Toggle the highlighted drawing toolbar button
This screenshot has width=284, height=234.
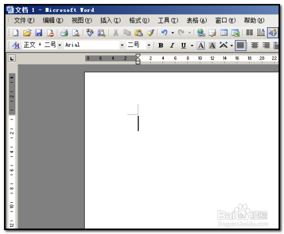pyautogui.click(x=273, y=33)
